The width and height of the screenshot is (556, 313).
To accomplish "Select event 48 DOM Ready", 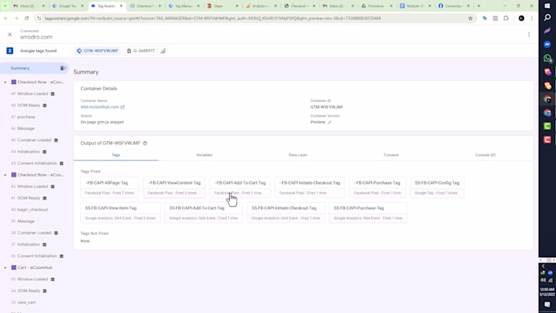I will tap(29, 105).
